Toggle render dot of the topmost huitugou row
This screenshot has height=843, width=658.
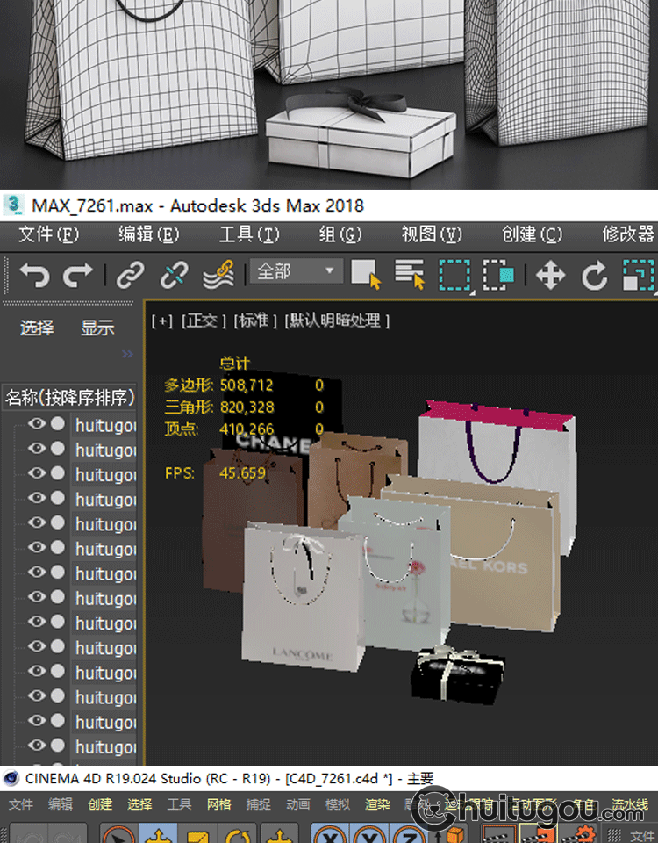(58, 423)
